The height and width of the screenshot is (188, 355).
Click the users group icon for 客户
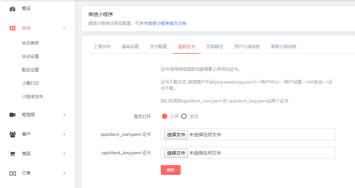tap(12, 134)
